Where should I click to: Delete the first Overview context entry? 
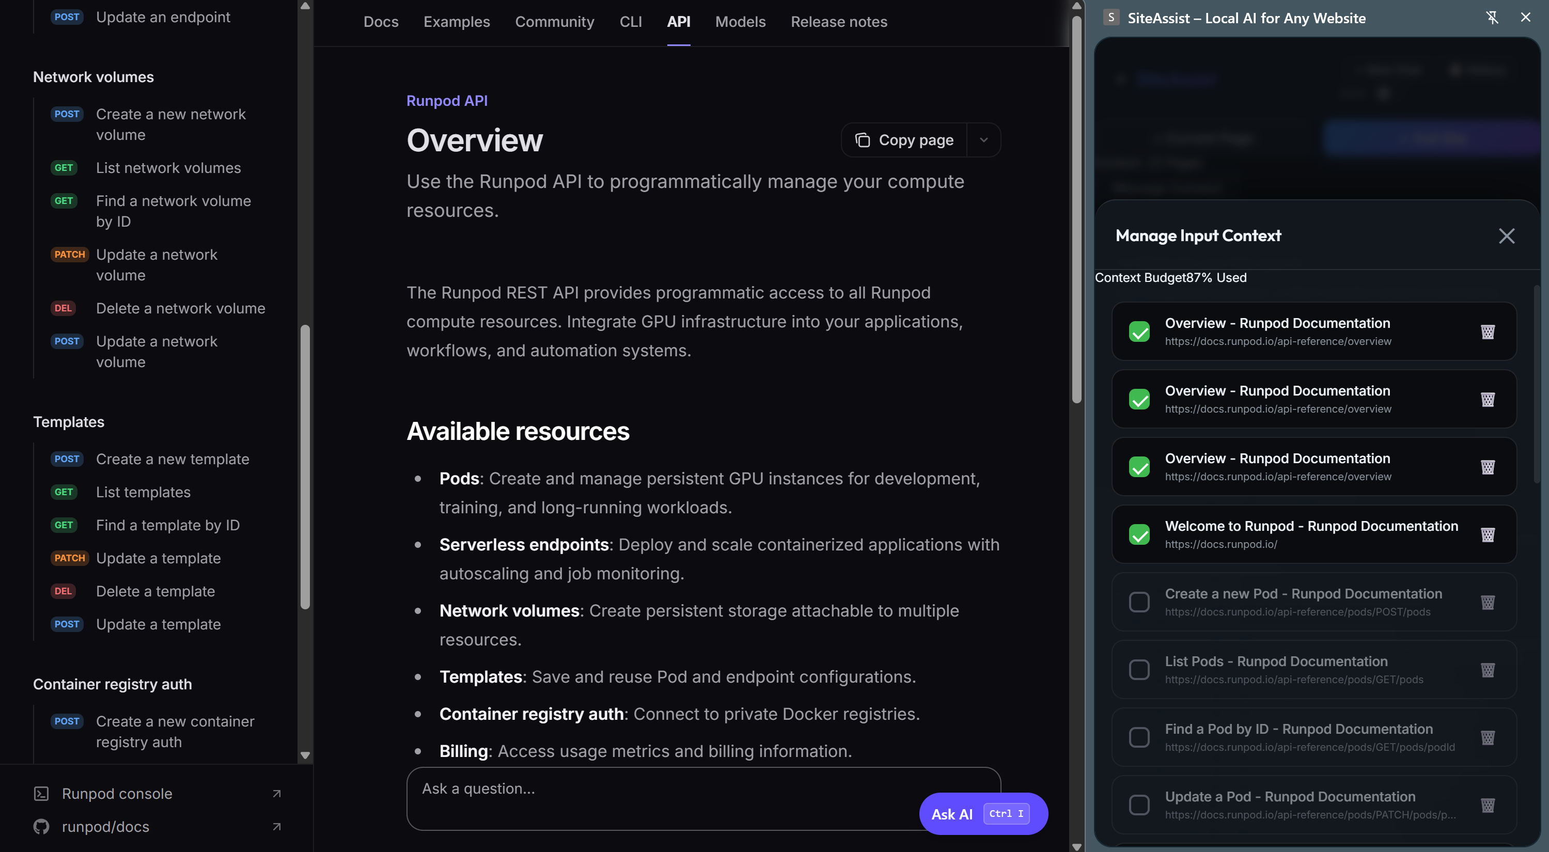(1488, 332)
